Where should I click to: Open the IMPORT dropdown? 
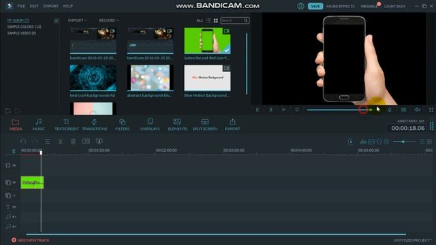coord(77,20)
